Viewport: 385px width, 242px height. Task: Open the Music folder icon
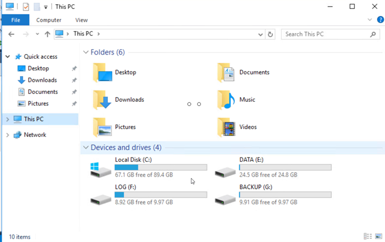(226, 100)
